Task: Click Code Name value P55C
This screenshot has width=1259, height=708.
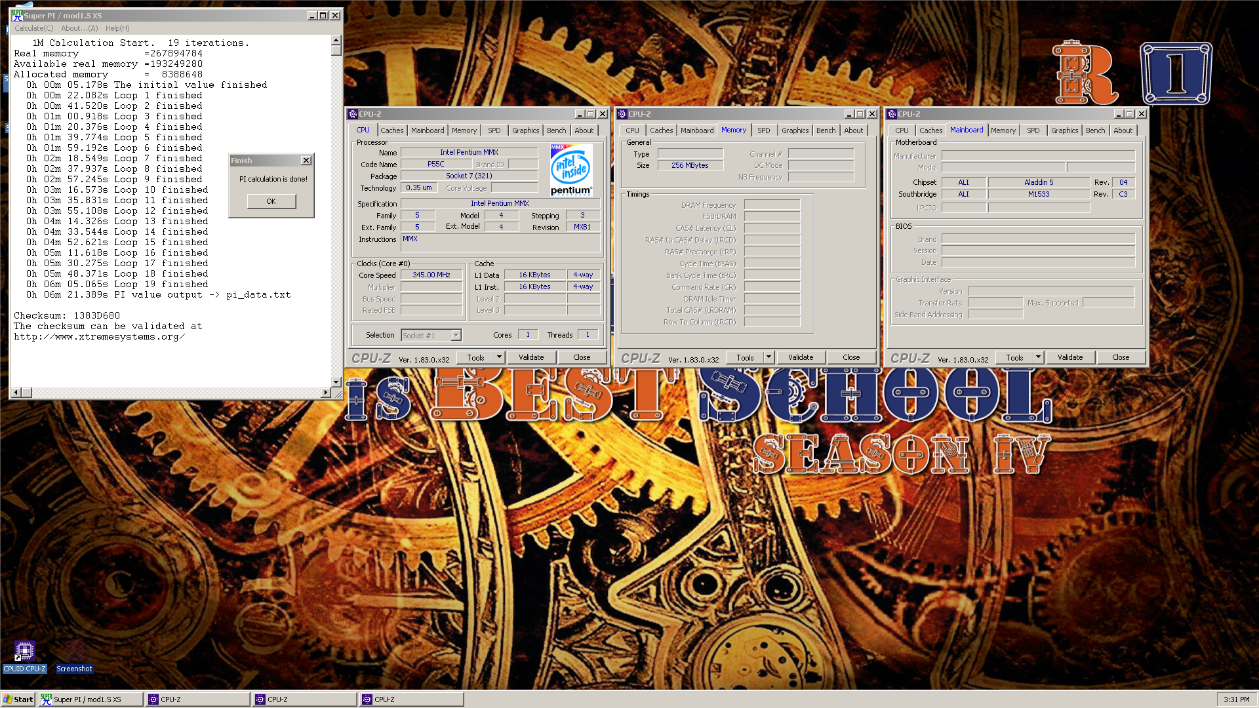Action: (436, 164)
